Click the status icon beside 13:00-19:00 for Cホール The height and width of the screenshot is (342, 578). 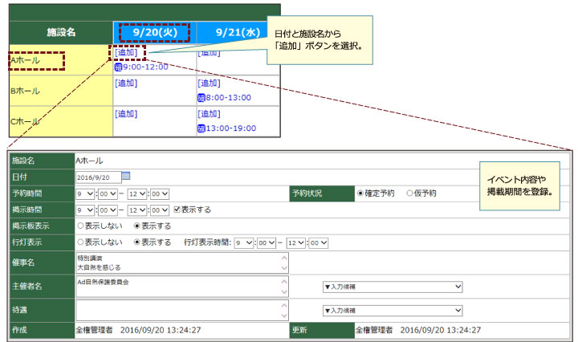[201, 128]
